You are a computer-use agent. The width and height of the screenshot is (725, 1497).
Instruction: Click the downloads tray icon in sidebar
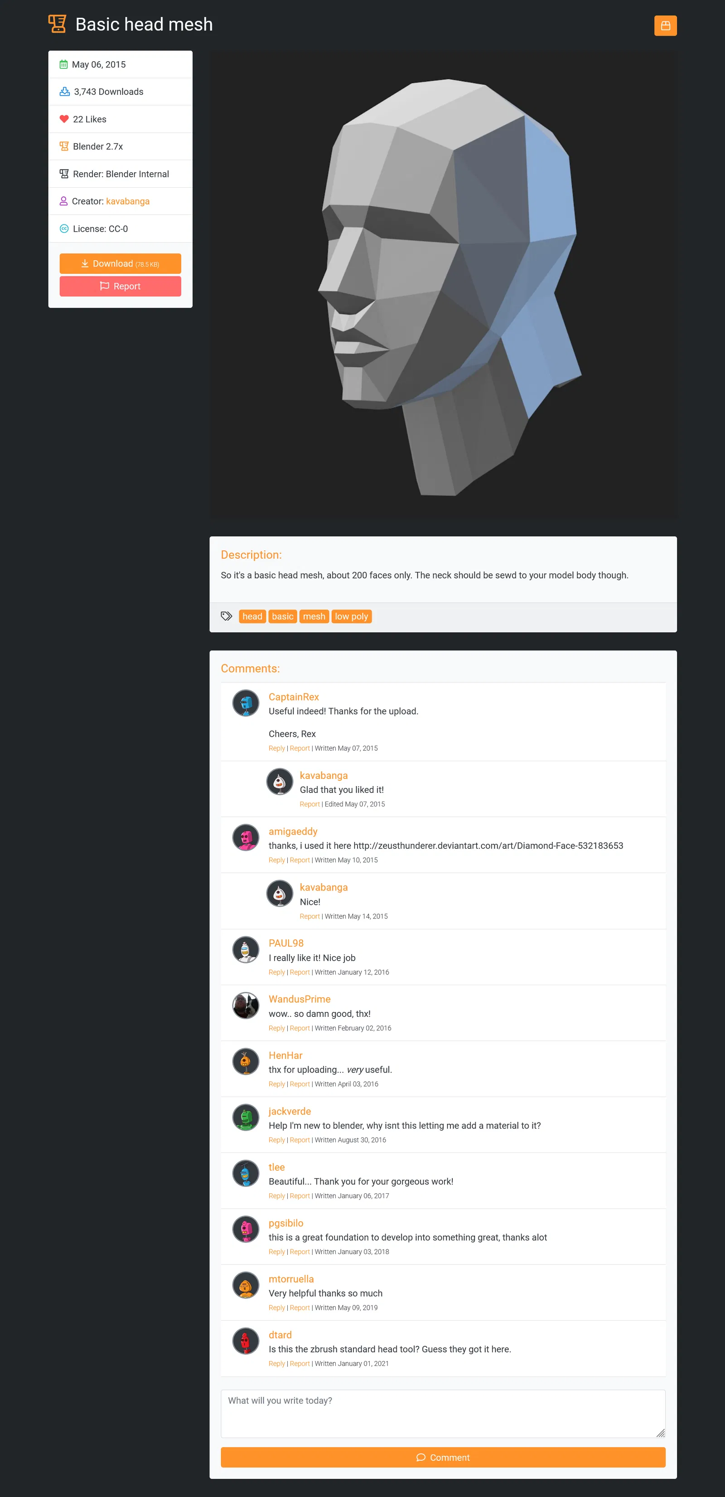pos(64,92)
